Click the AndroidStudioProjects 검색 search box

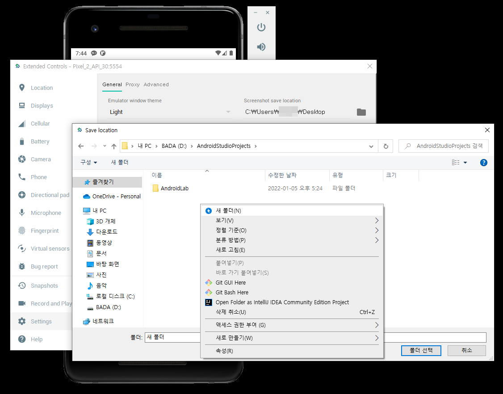pyautogui.click(x=444, y=146)
